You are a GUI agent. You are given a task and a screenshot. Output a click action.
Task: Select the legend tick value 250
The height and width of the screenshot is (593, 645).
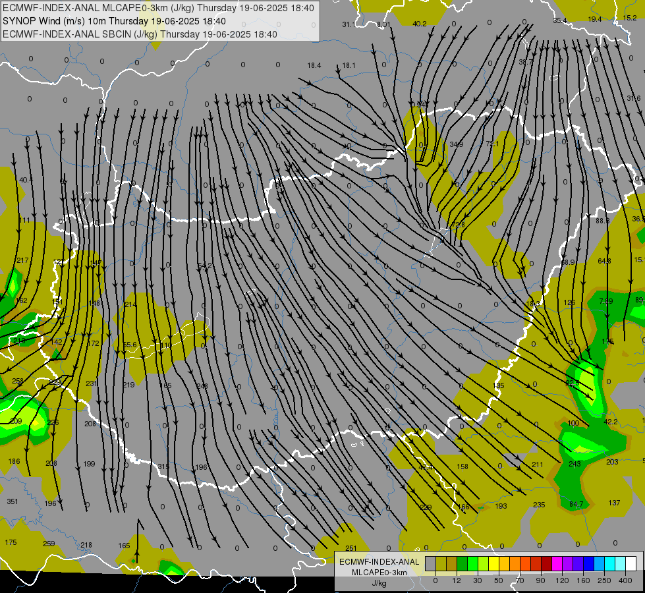pyautogui.click(x=604, y=580)
